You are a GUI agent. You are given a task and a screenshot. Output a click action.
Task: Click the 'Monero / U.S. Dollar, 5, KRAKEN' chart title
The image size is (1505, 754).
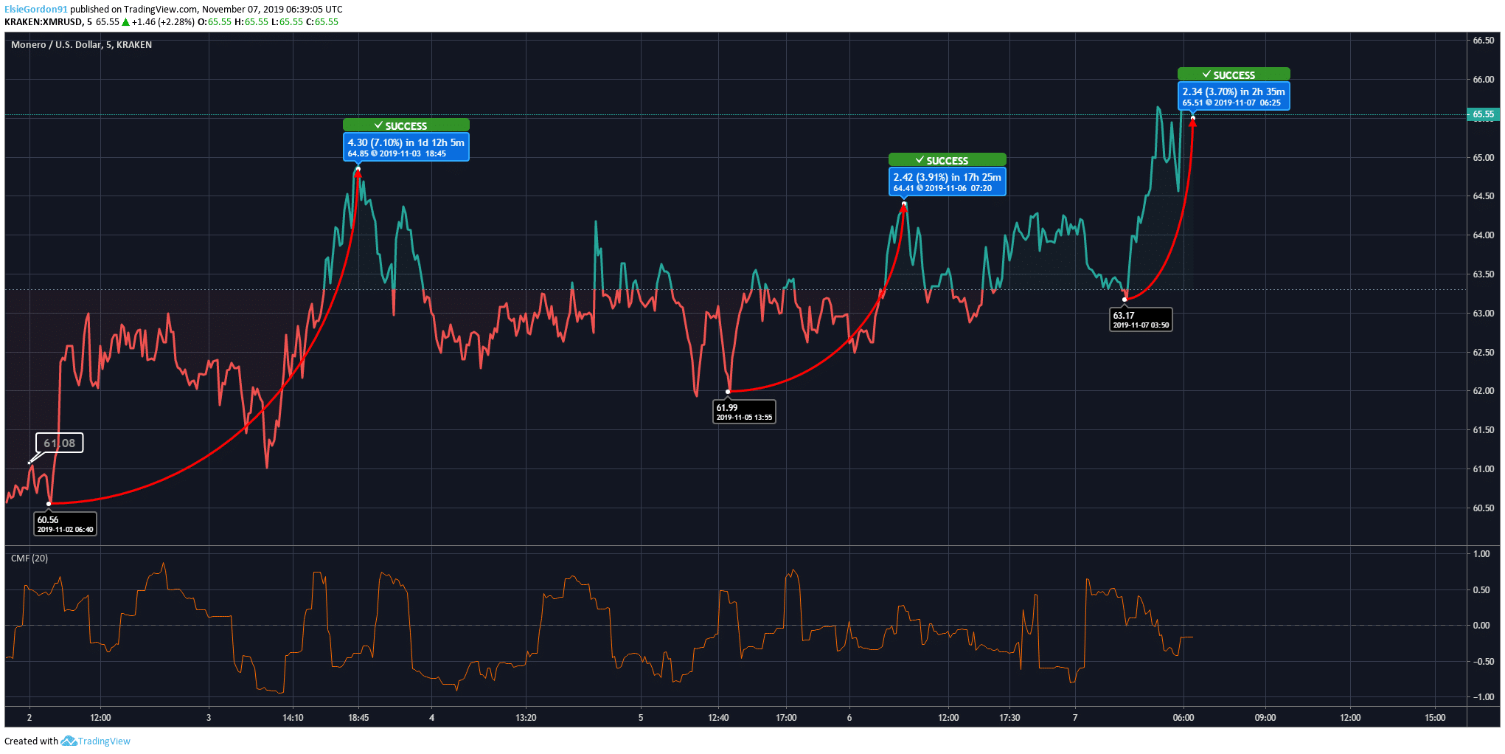point(81,45)
